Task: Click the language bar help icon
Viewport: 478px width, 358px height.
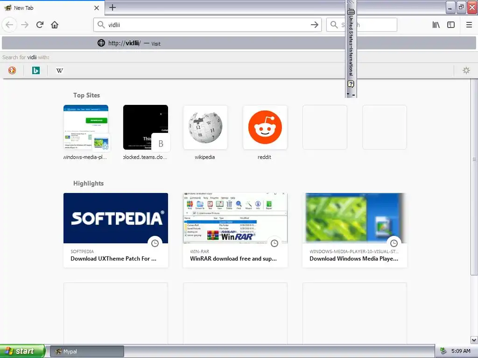Action: 351,84
